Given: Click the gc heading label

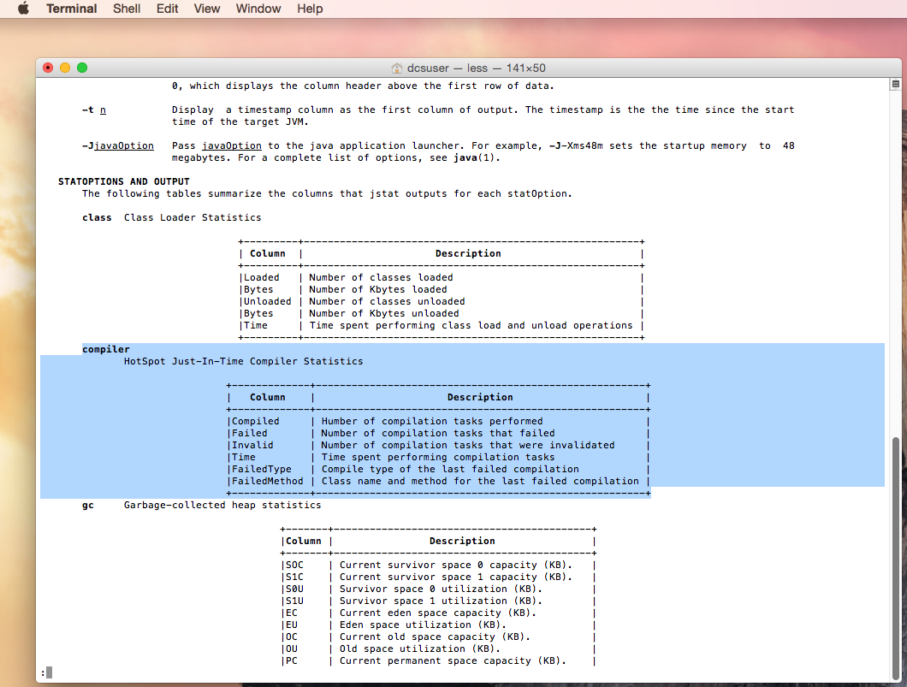Looking at the screenshot, I should tap(88, 505).
